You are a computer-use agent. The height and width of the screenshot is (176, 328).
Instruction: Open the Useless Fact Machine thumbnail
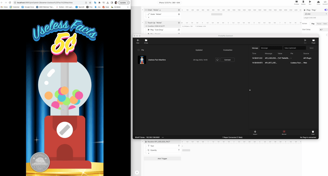(142, 60)
